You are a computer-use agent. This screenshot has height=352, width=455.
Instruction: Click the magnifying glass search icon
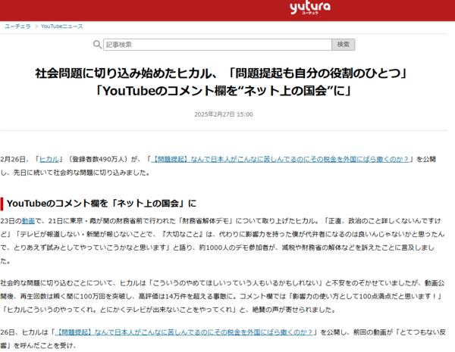pyautogui.click(x=97, y=45)
